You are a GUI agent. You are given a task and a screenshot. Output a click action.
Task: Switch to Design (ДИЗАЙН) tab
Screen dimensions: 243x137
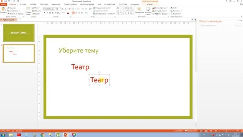(x=33, y=4)
